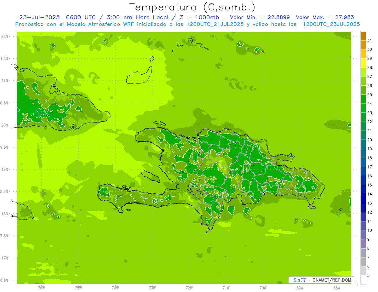The image size is (378, 292).
Task: Click the "16" label on the color bar
Action: (370, 176)
